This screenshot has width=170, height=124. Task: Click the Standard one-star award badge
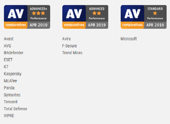tap(144, 17)
